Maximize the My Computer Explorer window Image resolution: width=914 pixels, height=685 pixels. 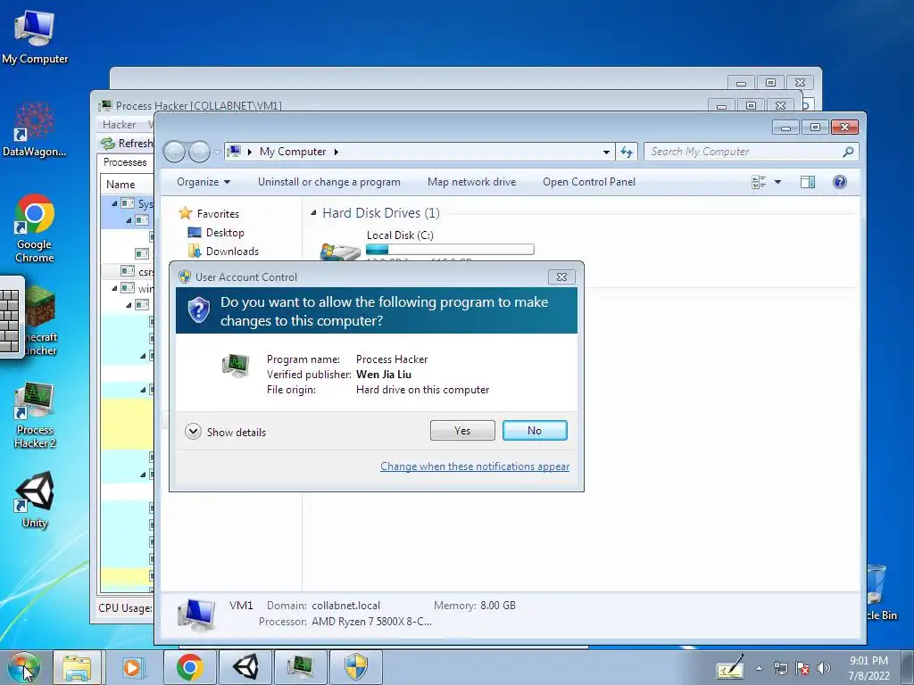[x=815, y=127]
